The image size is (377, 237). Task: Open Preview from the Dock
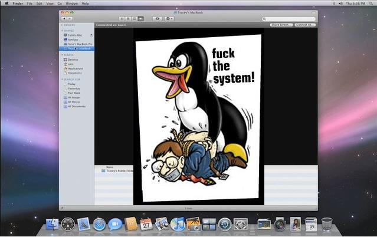pos(162,224)
